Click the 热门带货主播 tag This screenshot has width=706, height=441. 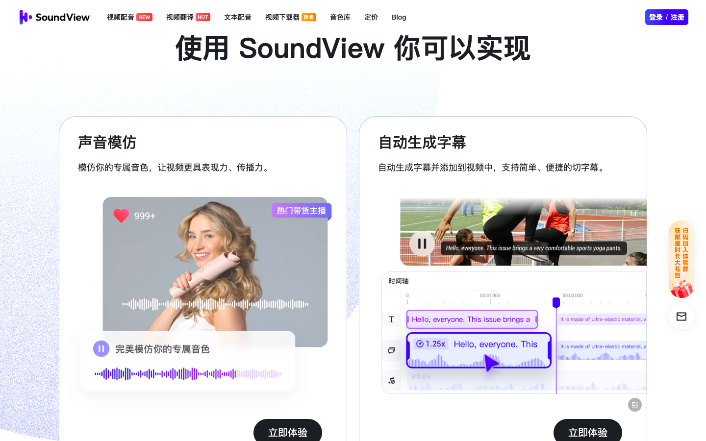(302, 211)
